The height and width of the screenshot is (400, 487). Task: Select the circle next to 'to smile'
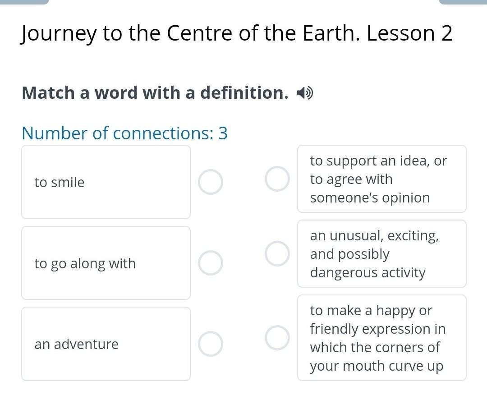pos(211,182)
